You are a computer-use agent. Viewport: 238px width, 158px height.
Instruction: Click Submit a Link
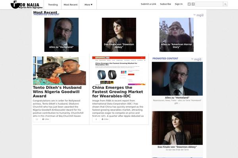click(148, 4)
